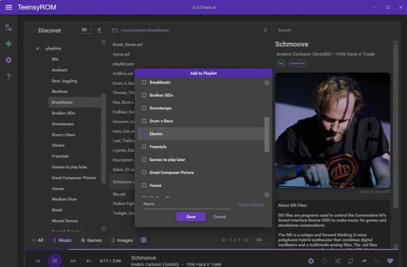This screenshot has height=267, width=407.
Task: Toggle the pin icon in path bar
Action: pyautogui.click(x=265, y=31)
